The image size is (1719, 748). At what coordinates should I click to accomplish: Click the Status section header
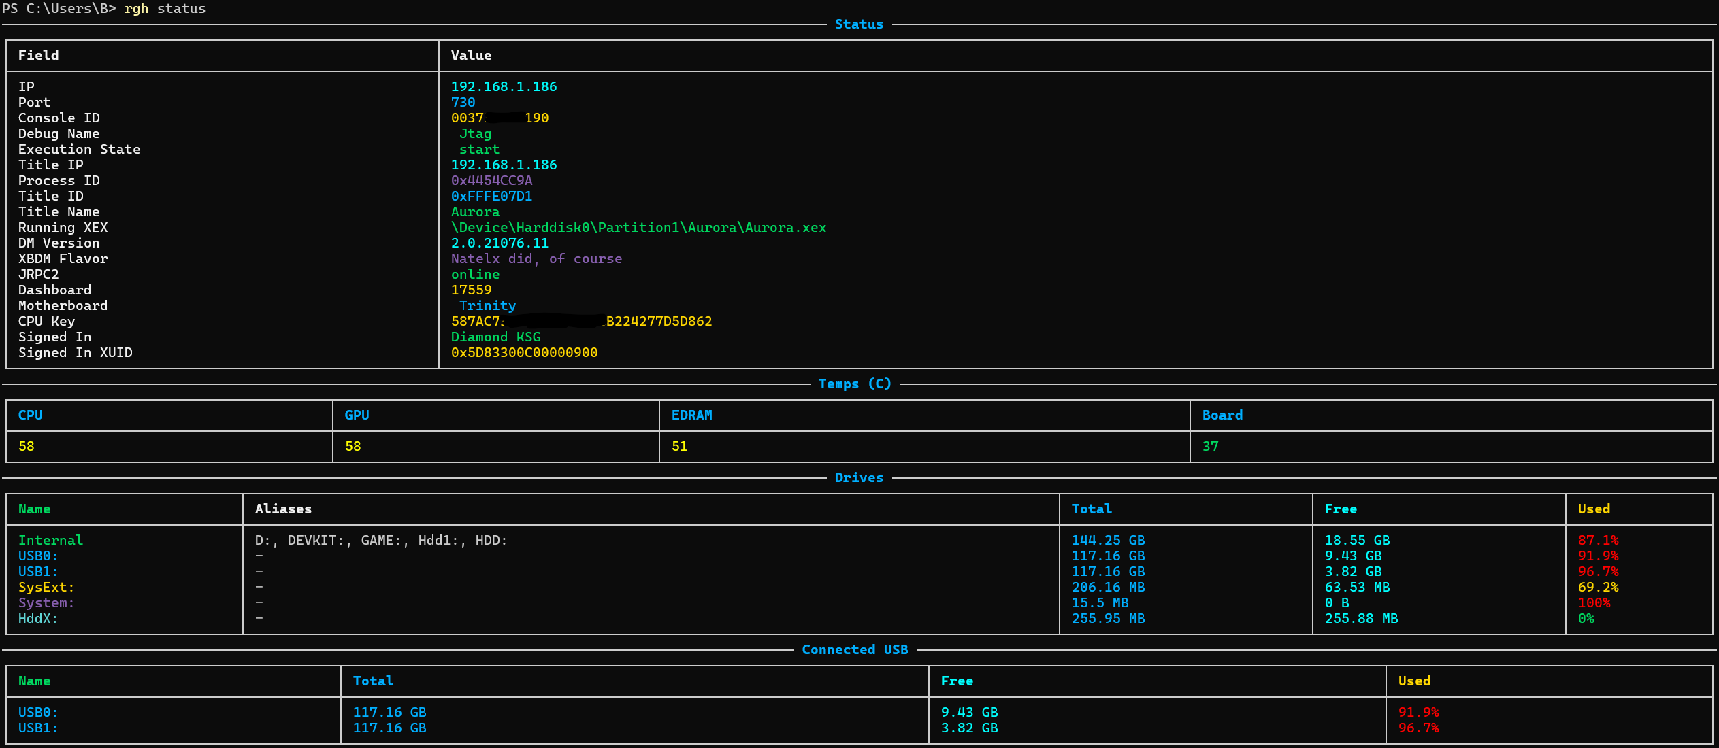point(859,23)
